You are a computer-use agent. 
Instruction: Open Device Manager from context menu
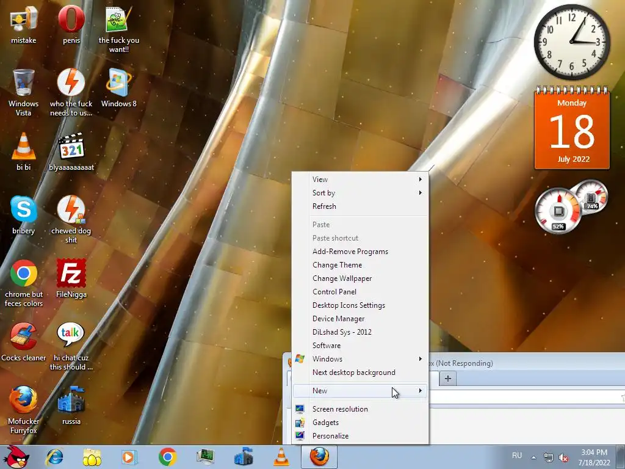coord(360,319)
